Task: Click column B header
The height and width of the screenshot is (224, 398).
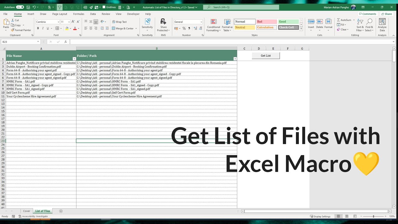Action: pyautogui.click(x=157, y=49)
